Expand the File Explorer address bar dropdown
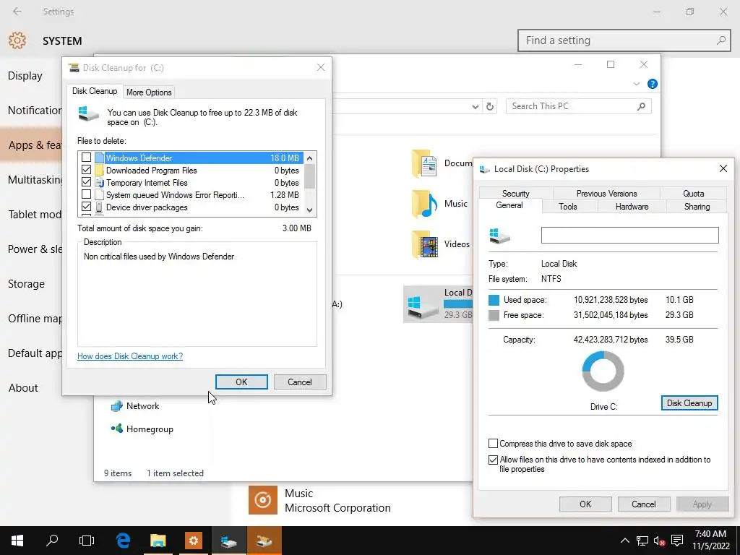The height and width of the screenshot is (555, 740). click(476, 107)
